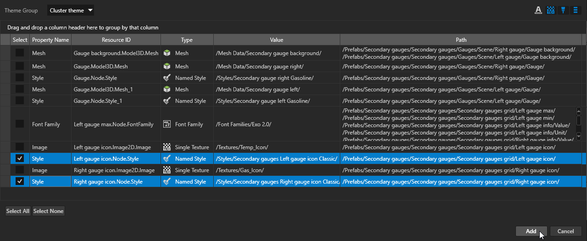This screenshot has height=241, width=587.
Task: Click Mesh icon in Gauge.Model3D.Mesh row
Action: pyautogui.click(x=167, y=67)
